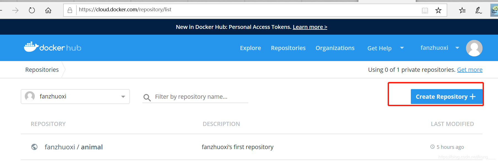Open Explore in the navigation bar
Screen dimensions: 498x162
click(251, 48)
